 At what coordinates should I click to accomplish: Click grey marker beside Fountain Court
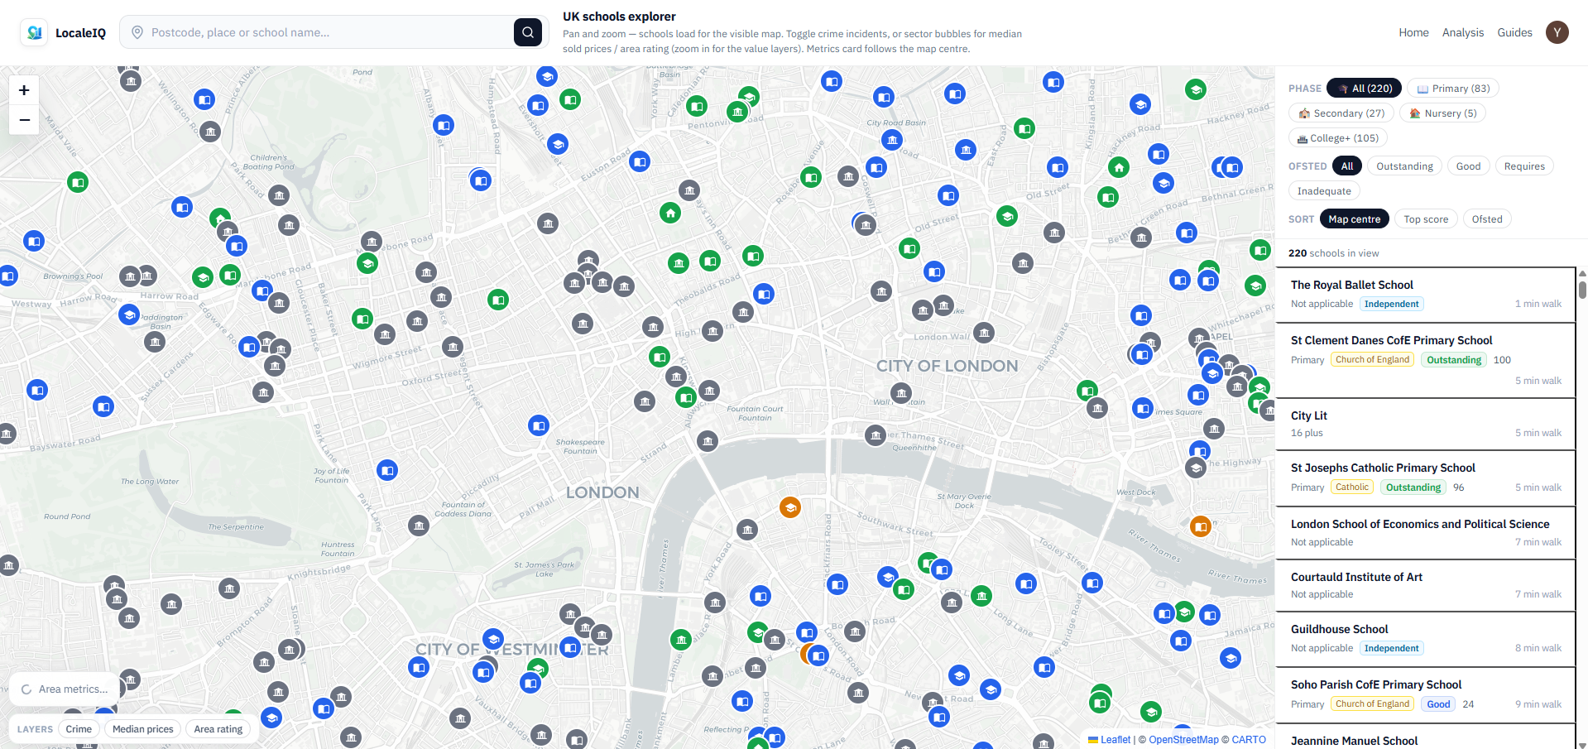pyautogui.click(x=709, y=391)
